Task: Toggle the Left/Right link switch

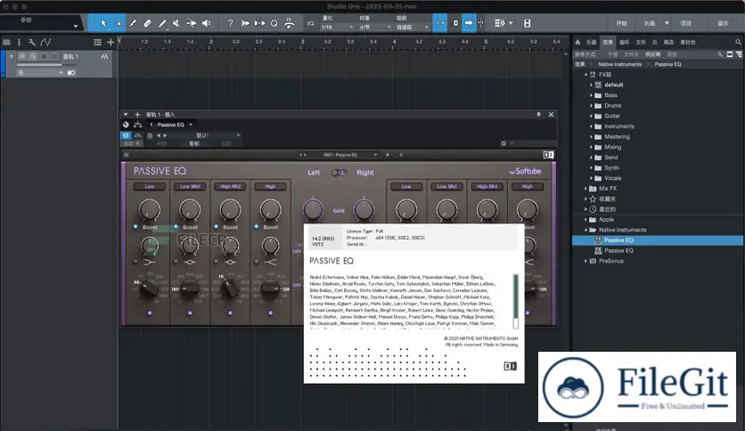Action: click(340, 173)
